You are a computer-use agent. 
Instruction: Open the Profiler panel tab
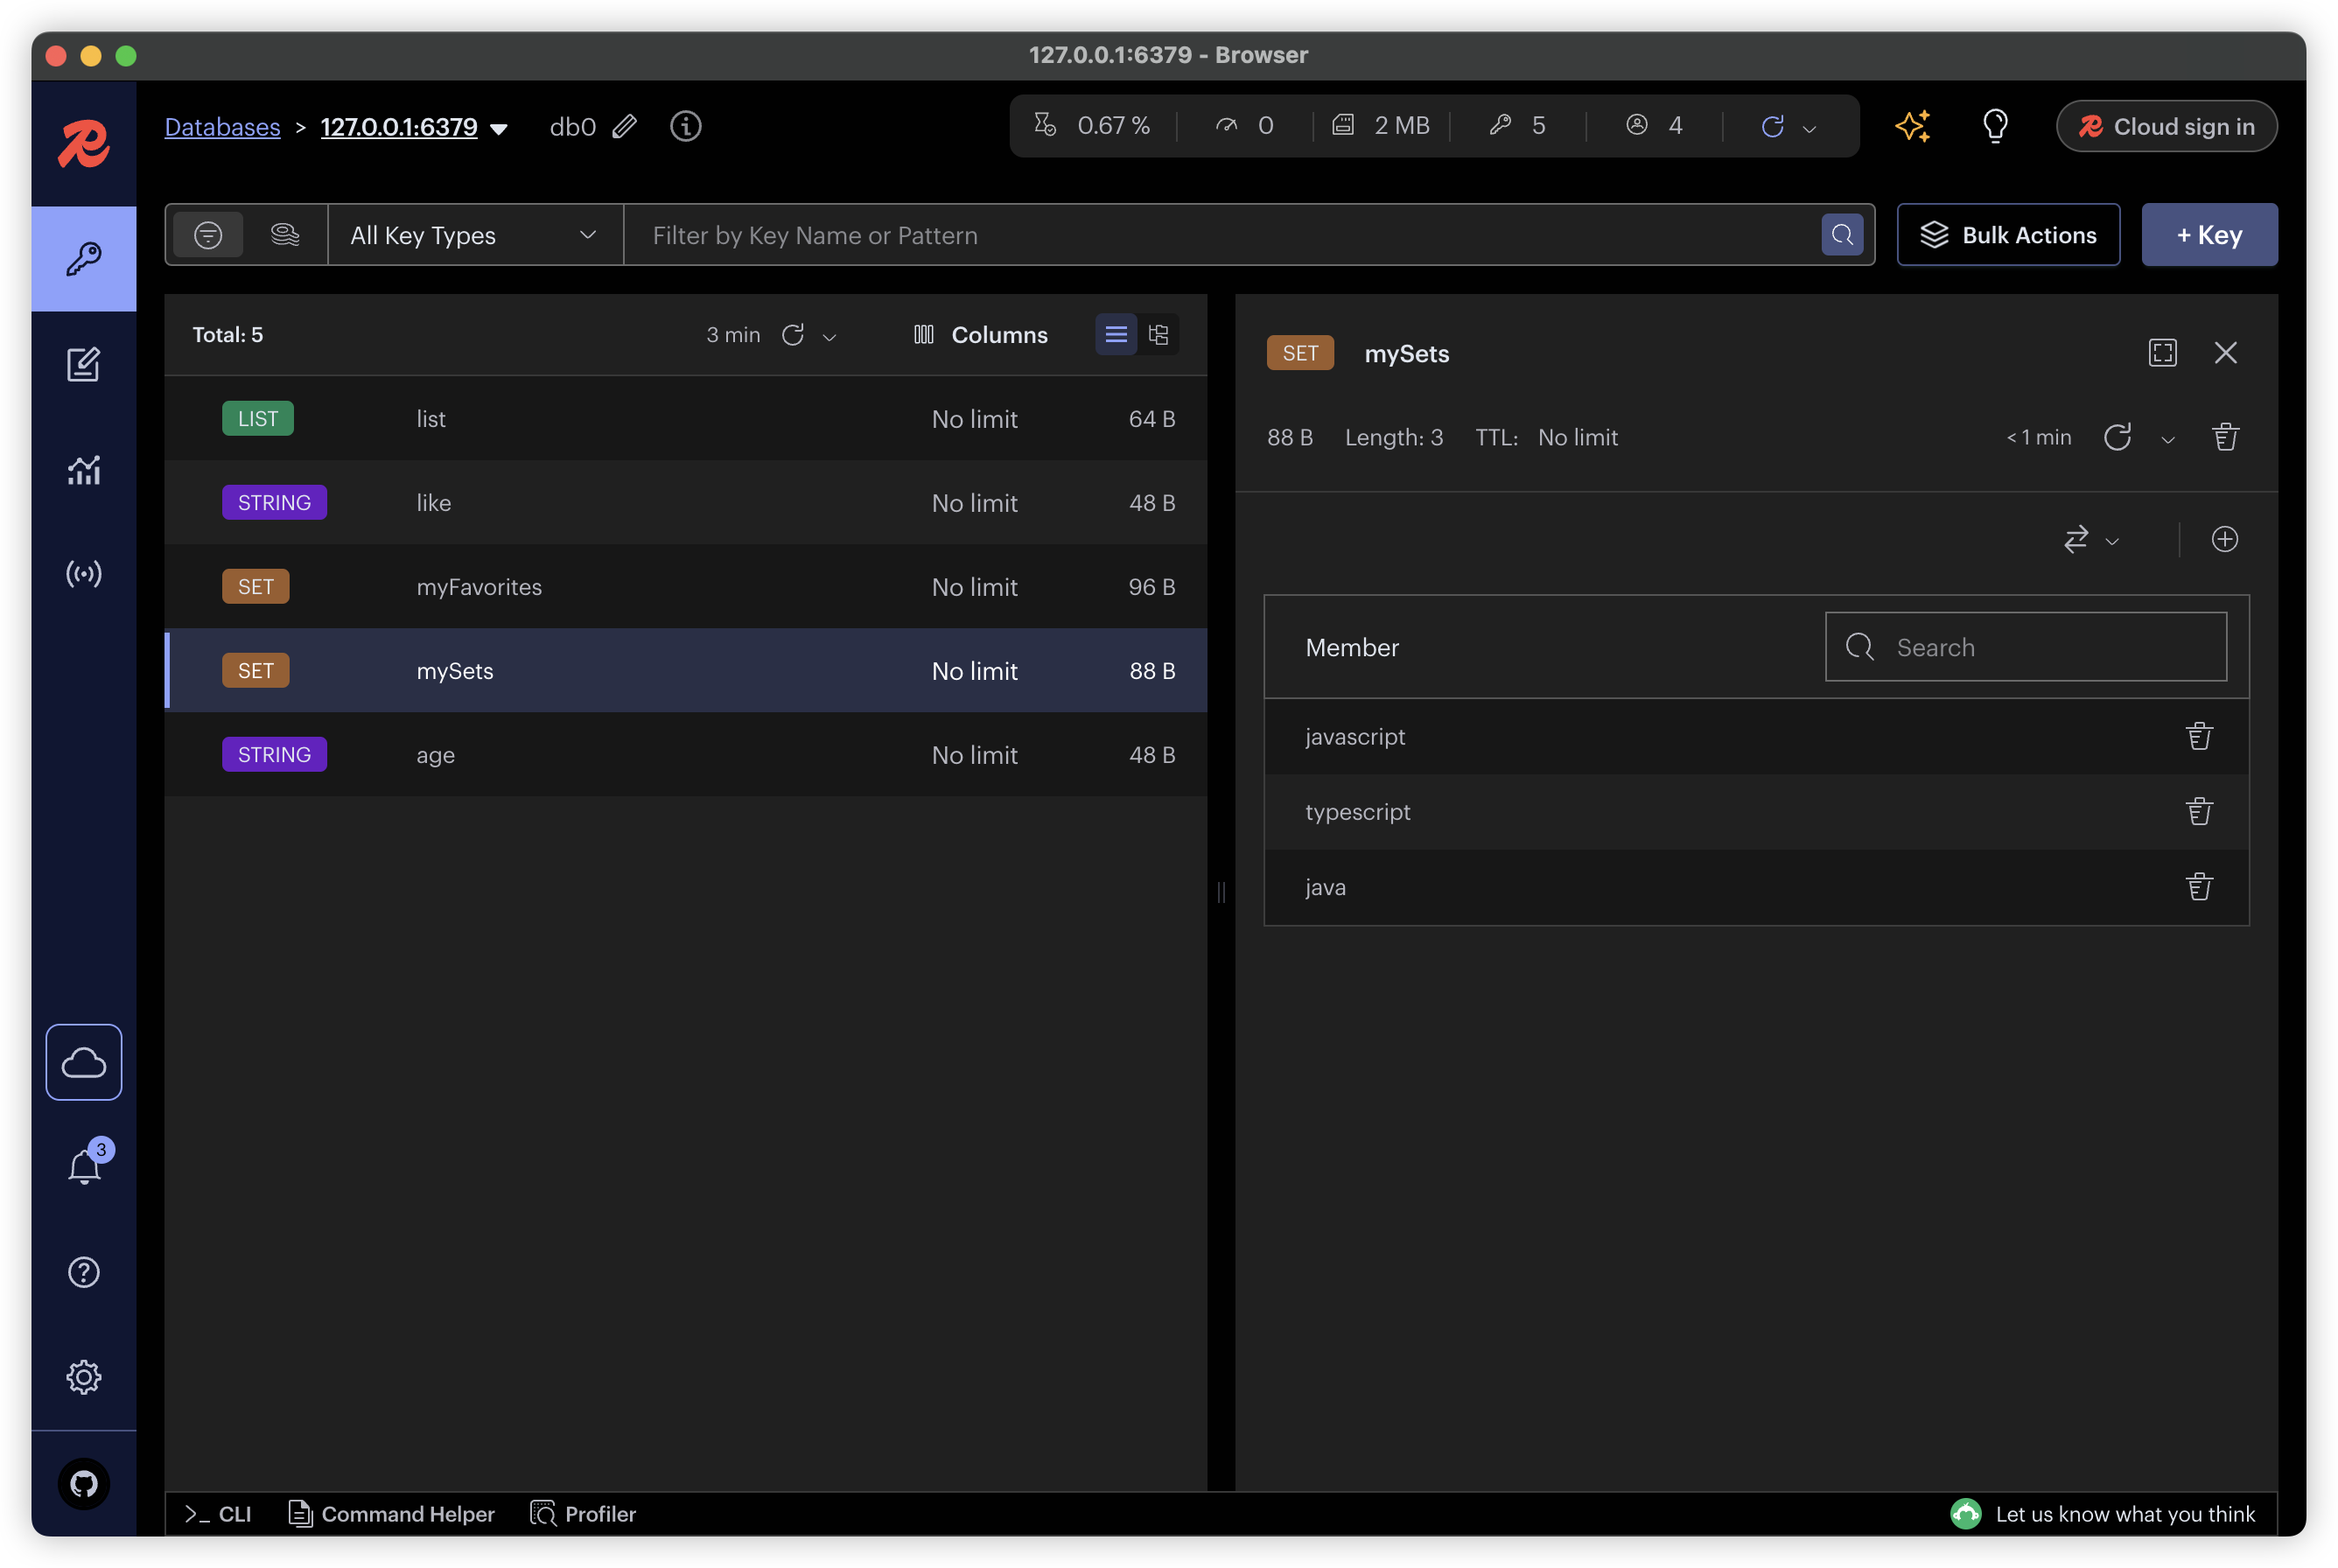click(583, 1513)
